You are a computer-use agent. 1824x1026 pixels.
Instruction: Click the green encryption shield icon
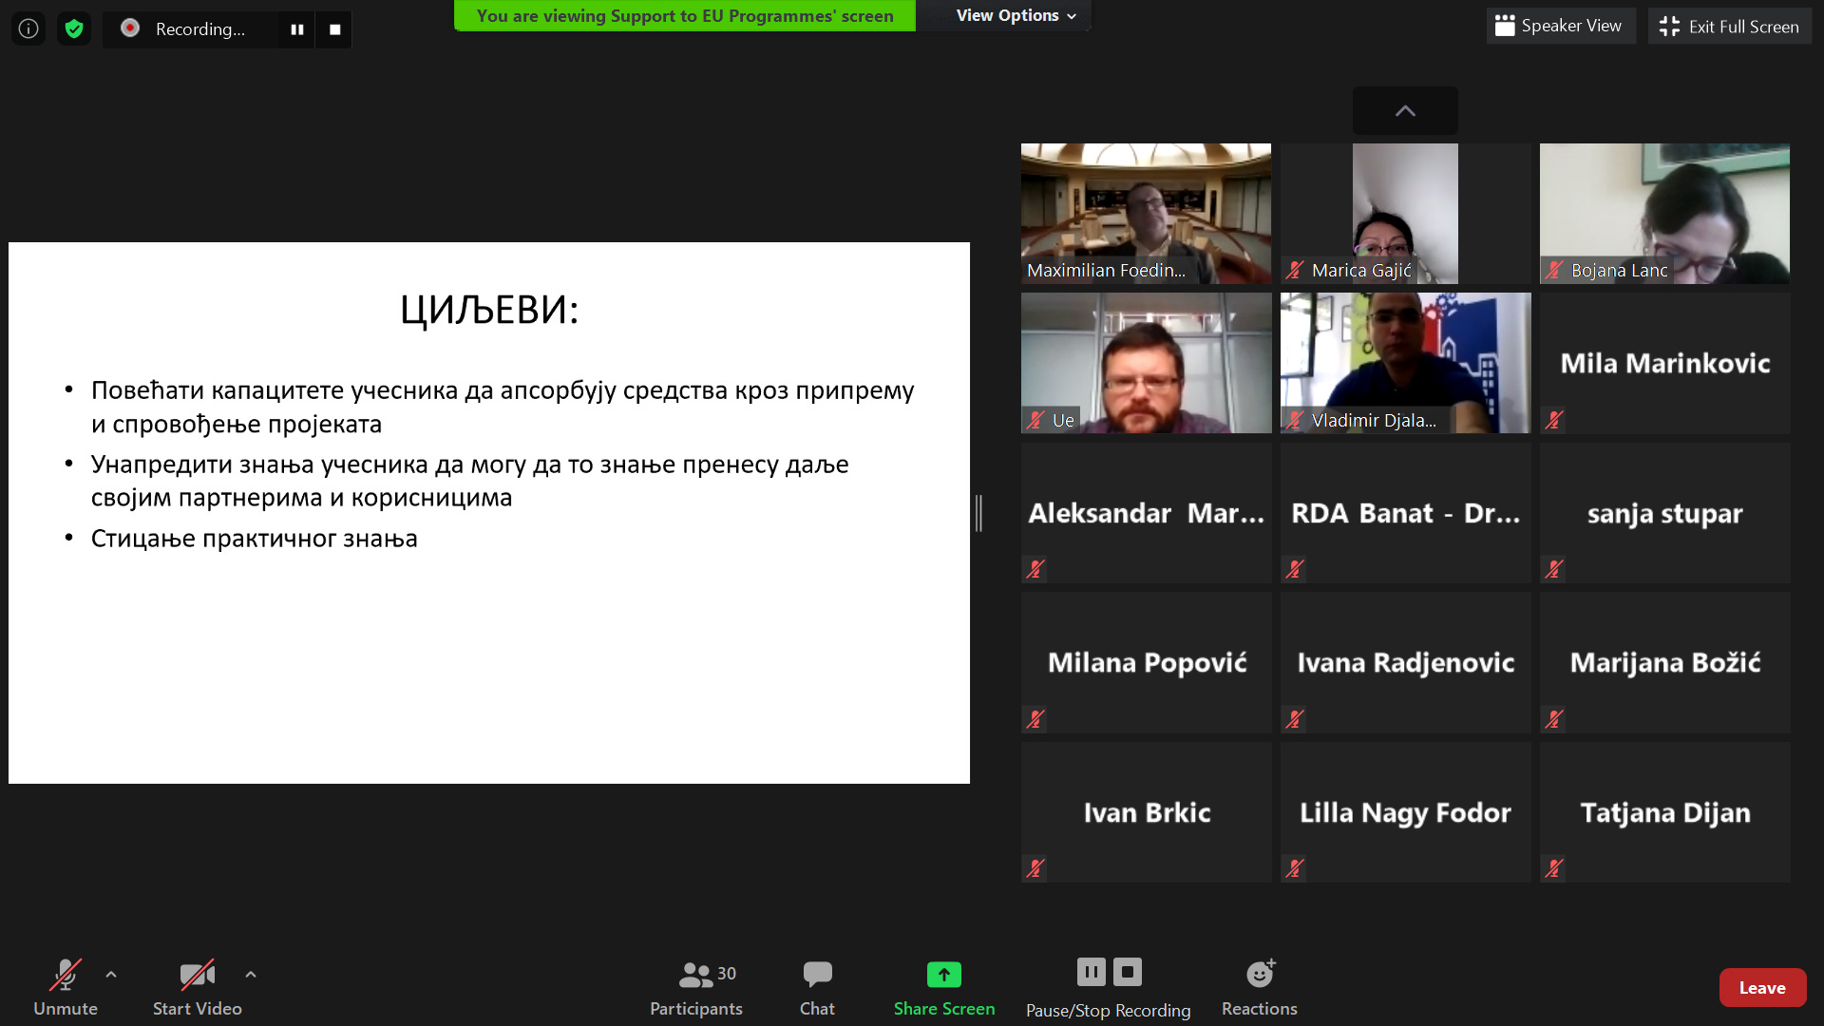(x=74, y=28)
